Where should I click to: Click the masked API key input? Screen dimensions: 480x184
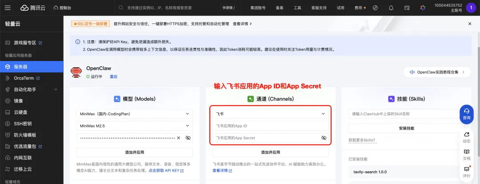click(127, 138)
